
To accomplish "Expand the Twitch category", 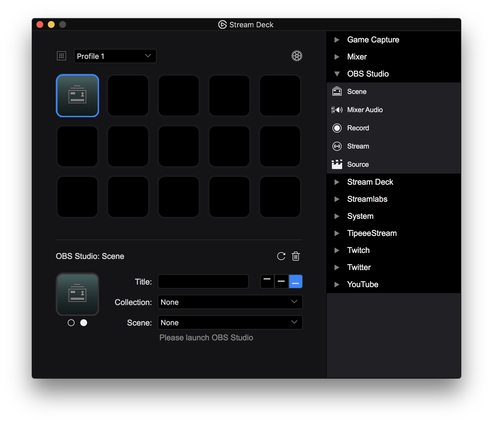I will point(337,250).
